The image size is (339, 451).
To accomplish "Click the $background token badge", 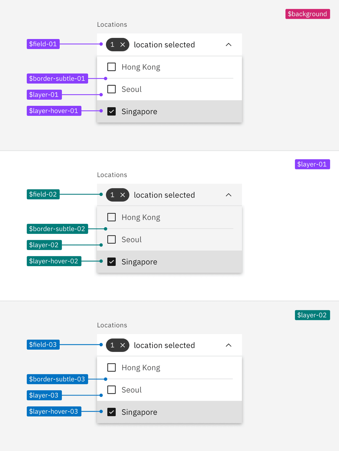I will (x=307, y=14).
